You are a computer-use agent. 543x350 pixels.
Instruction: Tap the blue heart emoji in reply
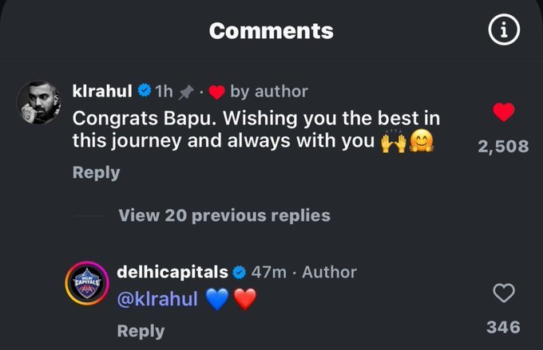tap(217, 299)
